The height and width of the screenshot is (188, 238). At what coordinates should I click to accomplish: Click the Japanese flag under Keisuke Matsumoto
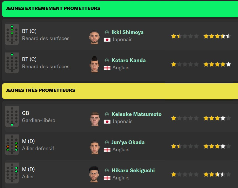107,122
